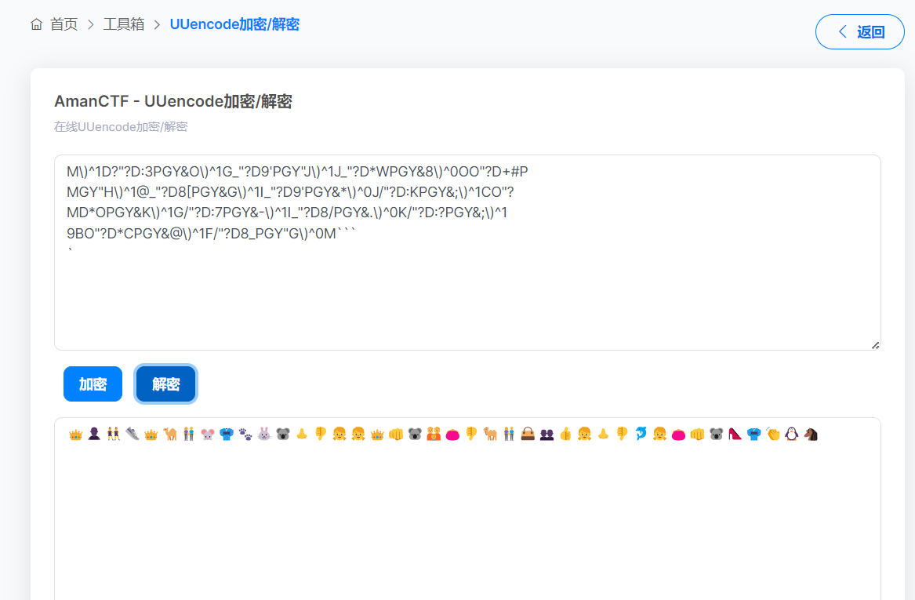Click the 加密 encrypt button
This screenshot has width=915, height=600.
click(93, 384)
